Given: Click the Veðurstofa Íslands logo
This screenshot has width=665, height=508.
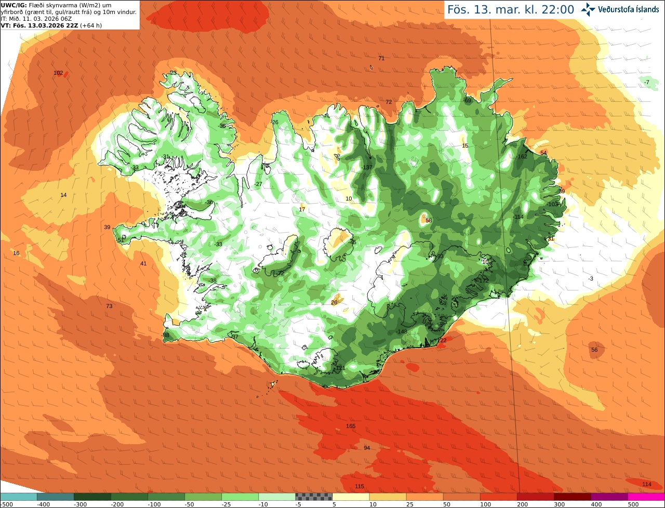Looking at the screenshot, I should coord(620,9).
